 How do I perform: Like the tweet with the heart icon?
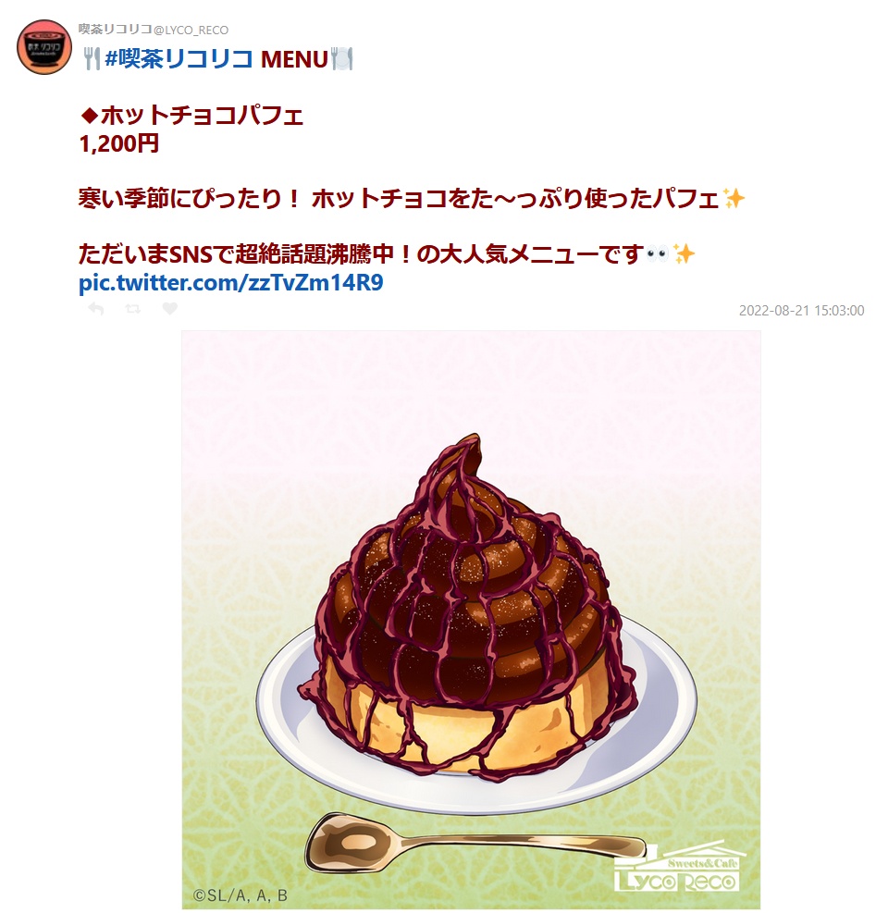pos(169,309)
